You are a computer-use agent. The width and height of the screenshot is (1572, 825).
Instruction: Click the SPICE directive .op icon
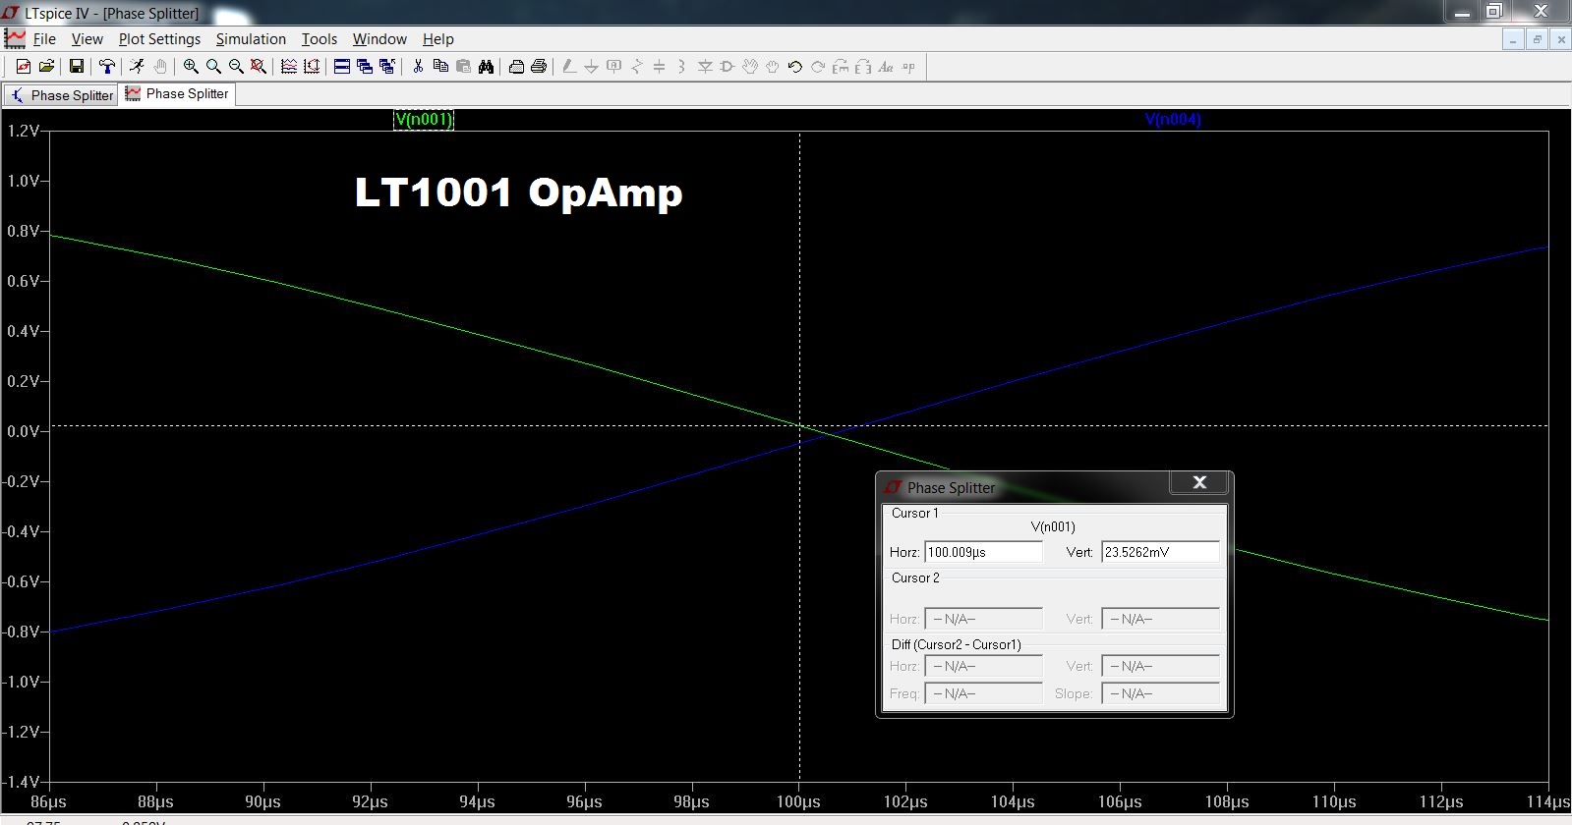908,67
